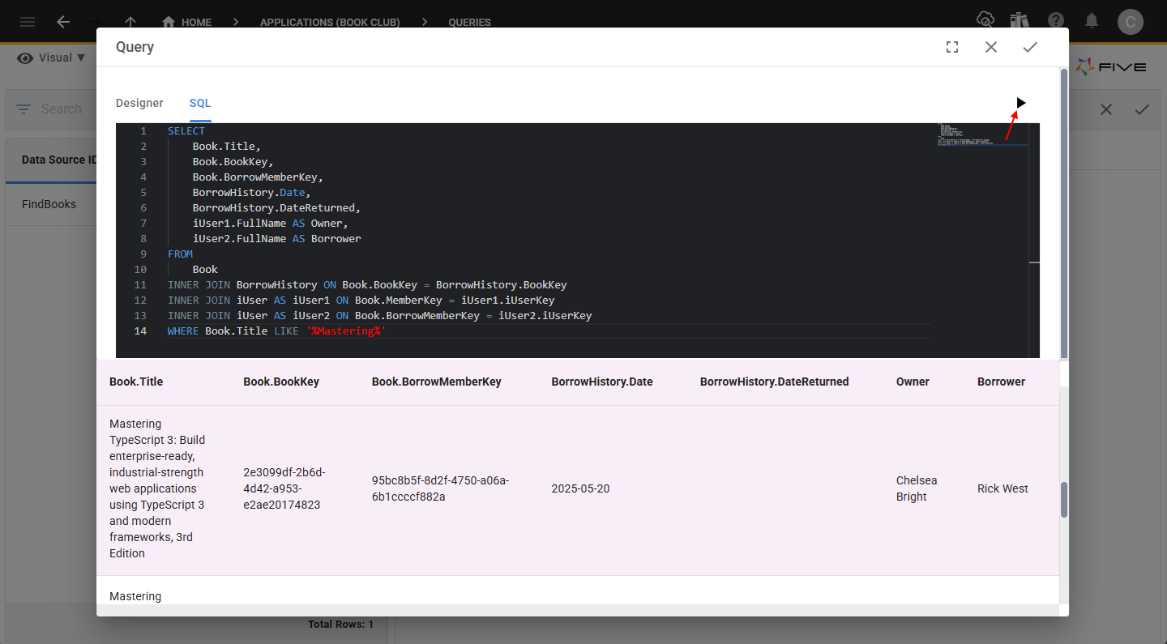
Task: Close the Query dialog
Action: tap(991, 47)
